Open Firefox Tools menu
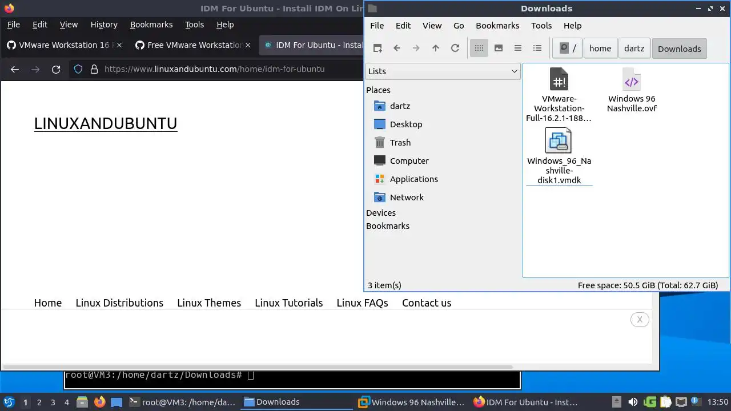The width and height of the screenshot is (731, 411). 194,25
